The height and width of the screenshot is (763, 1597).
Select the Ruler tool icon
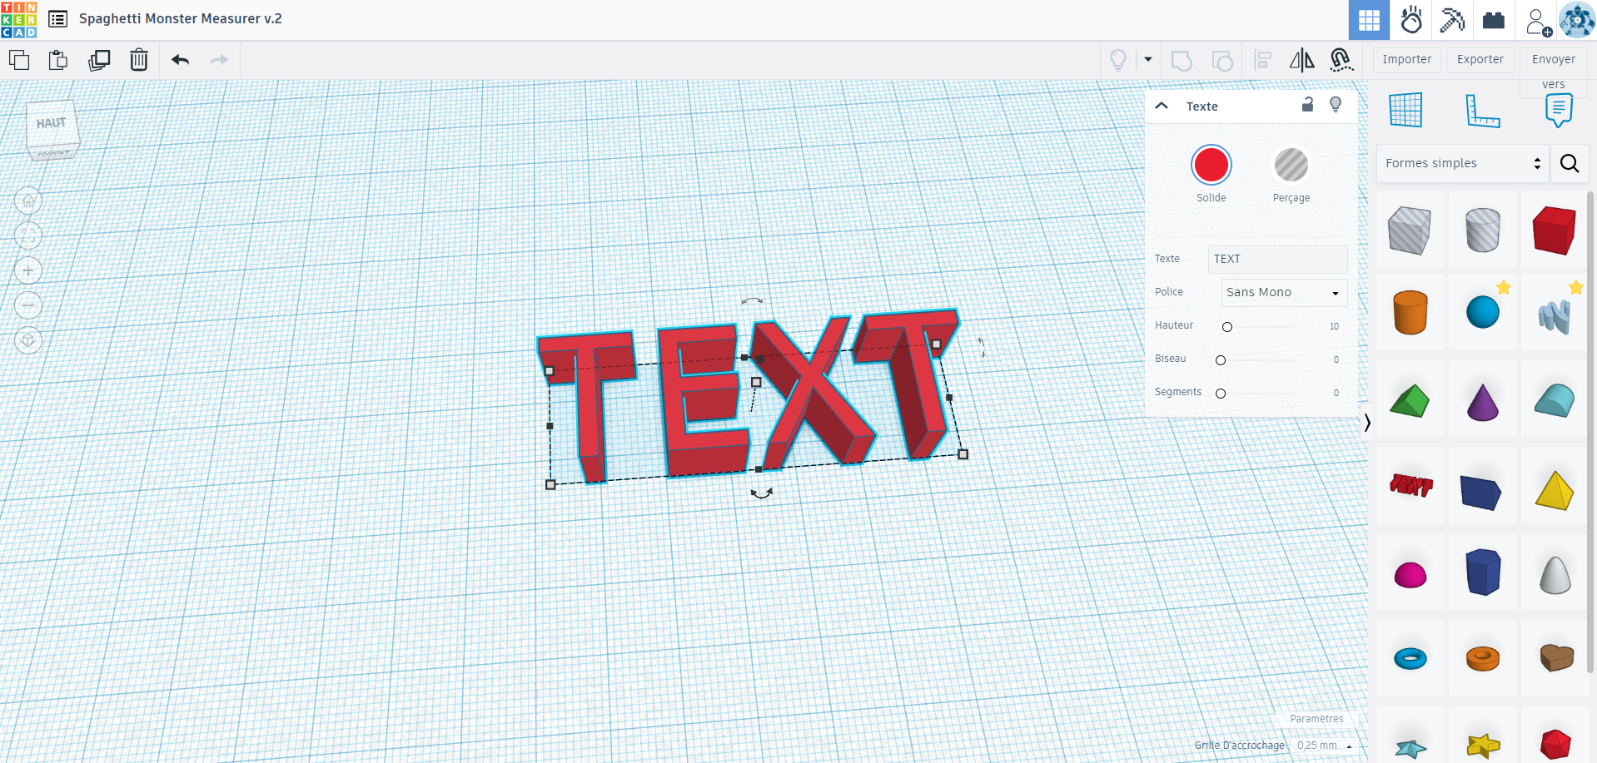coord(1482,111)
